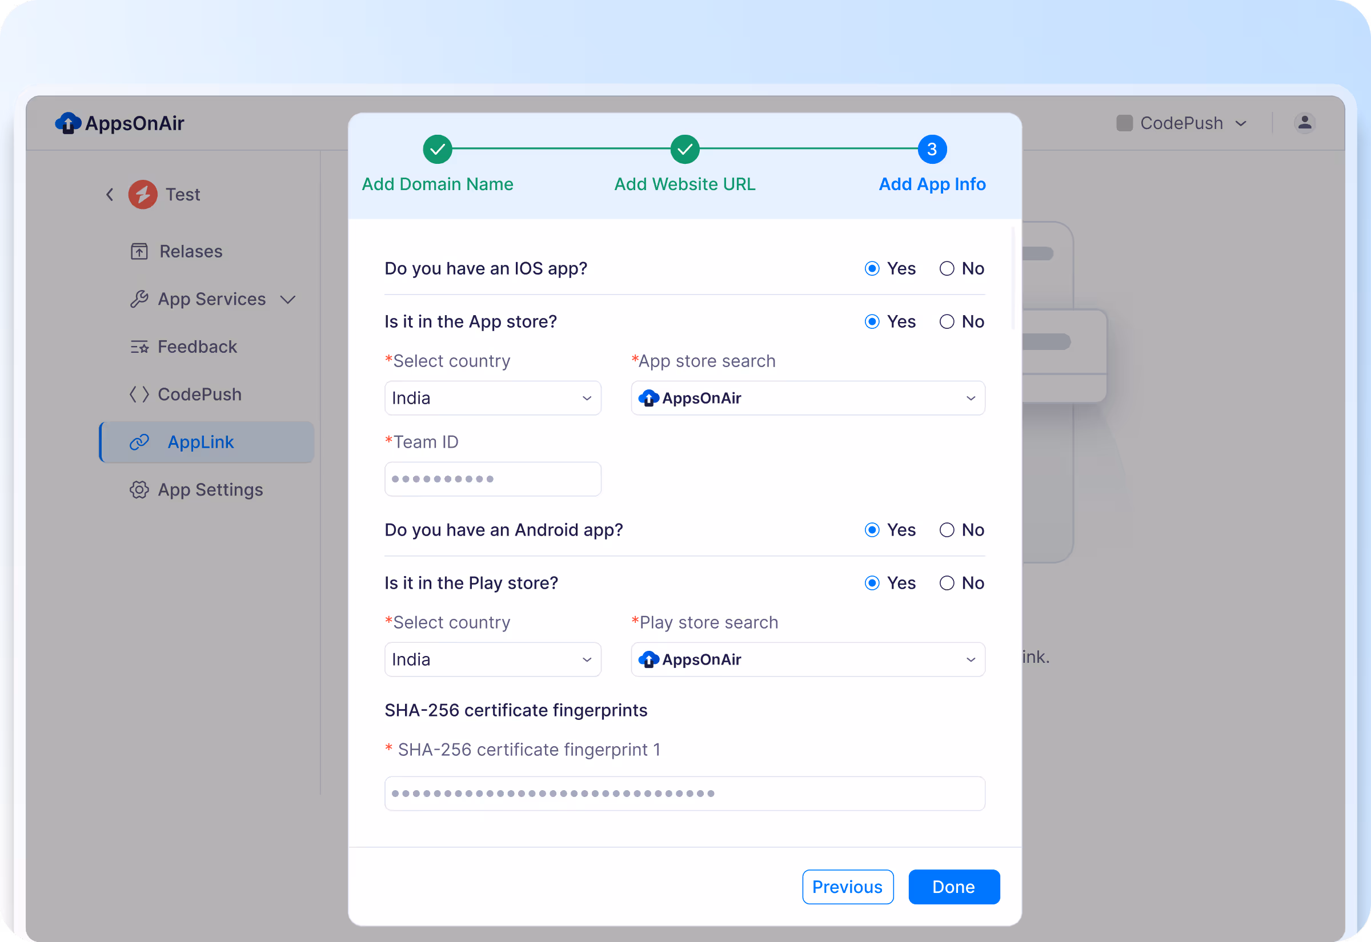Click the 'Do you have an IOS app?' text

point(486,268)
